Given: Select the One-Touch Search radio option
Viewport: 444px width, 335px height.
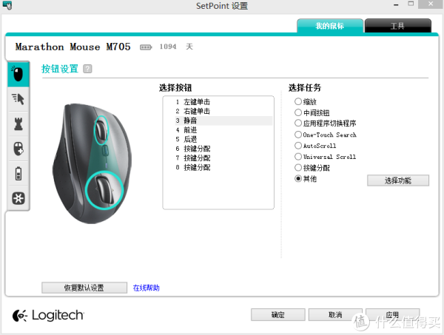Looking at the screenshot, I should [x=298, y=135].
